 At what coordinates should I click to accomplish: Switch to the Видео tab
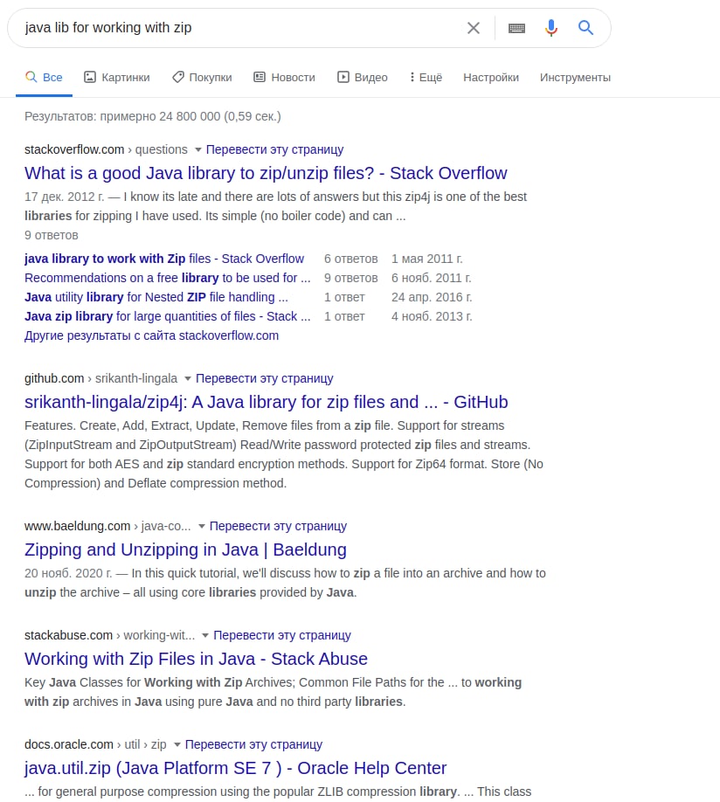pyautogui.click(x=363, y=77)
